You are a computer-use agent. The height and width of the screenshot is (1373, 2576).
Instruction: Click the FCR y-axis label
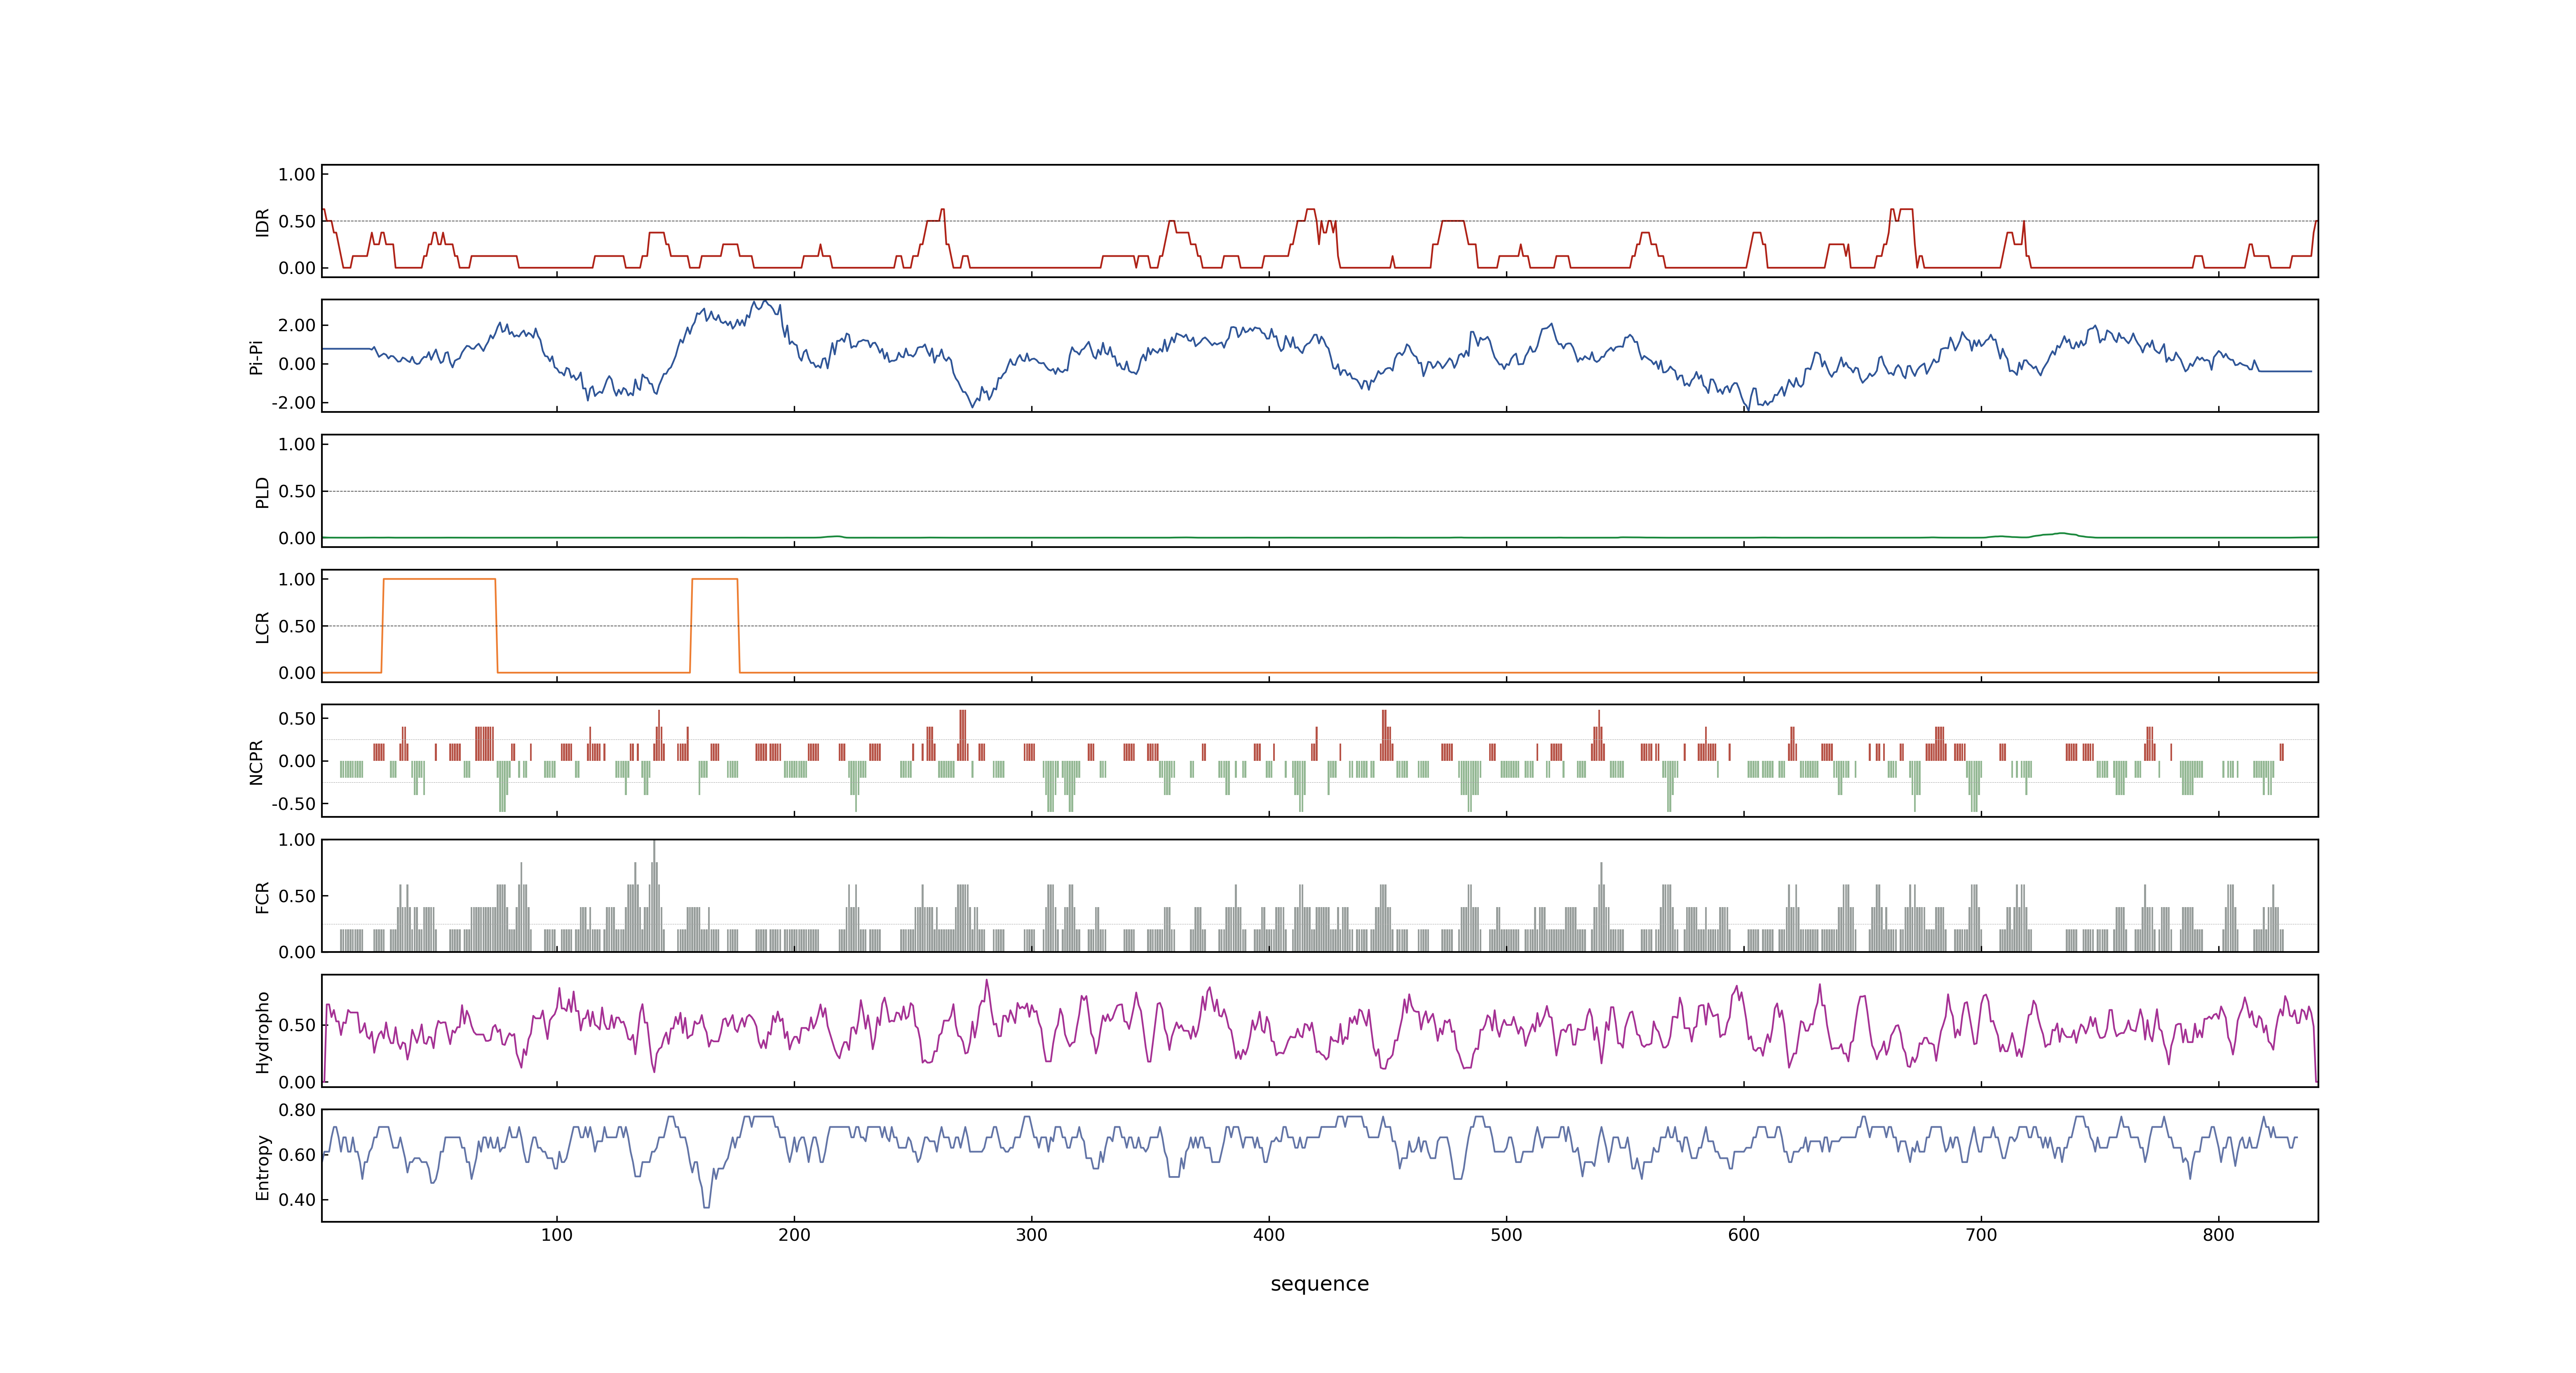[263, 897]
